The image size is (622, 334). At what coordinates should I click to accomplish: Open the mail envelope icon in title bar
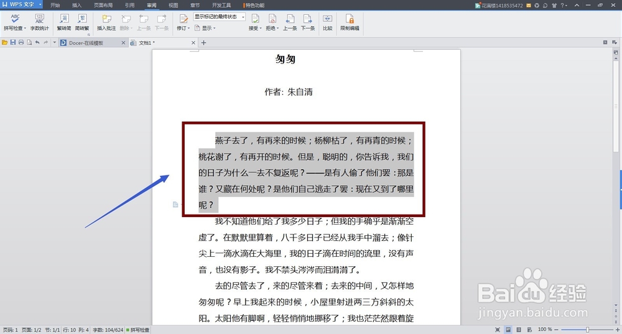529,5
